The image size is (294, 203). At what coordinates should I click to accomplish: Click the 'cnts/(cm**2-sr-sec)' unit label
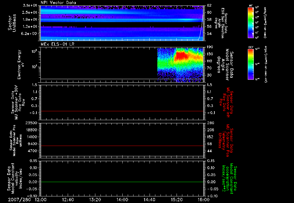click(265, 22)
